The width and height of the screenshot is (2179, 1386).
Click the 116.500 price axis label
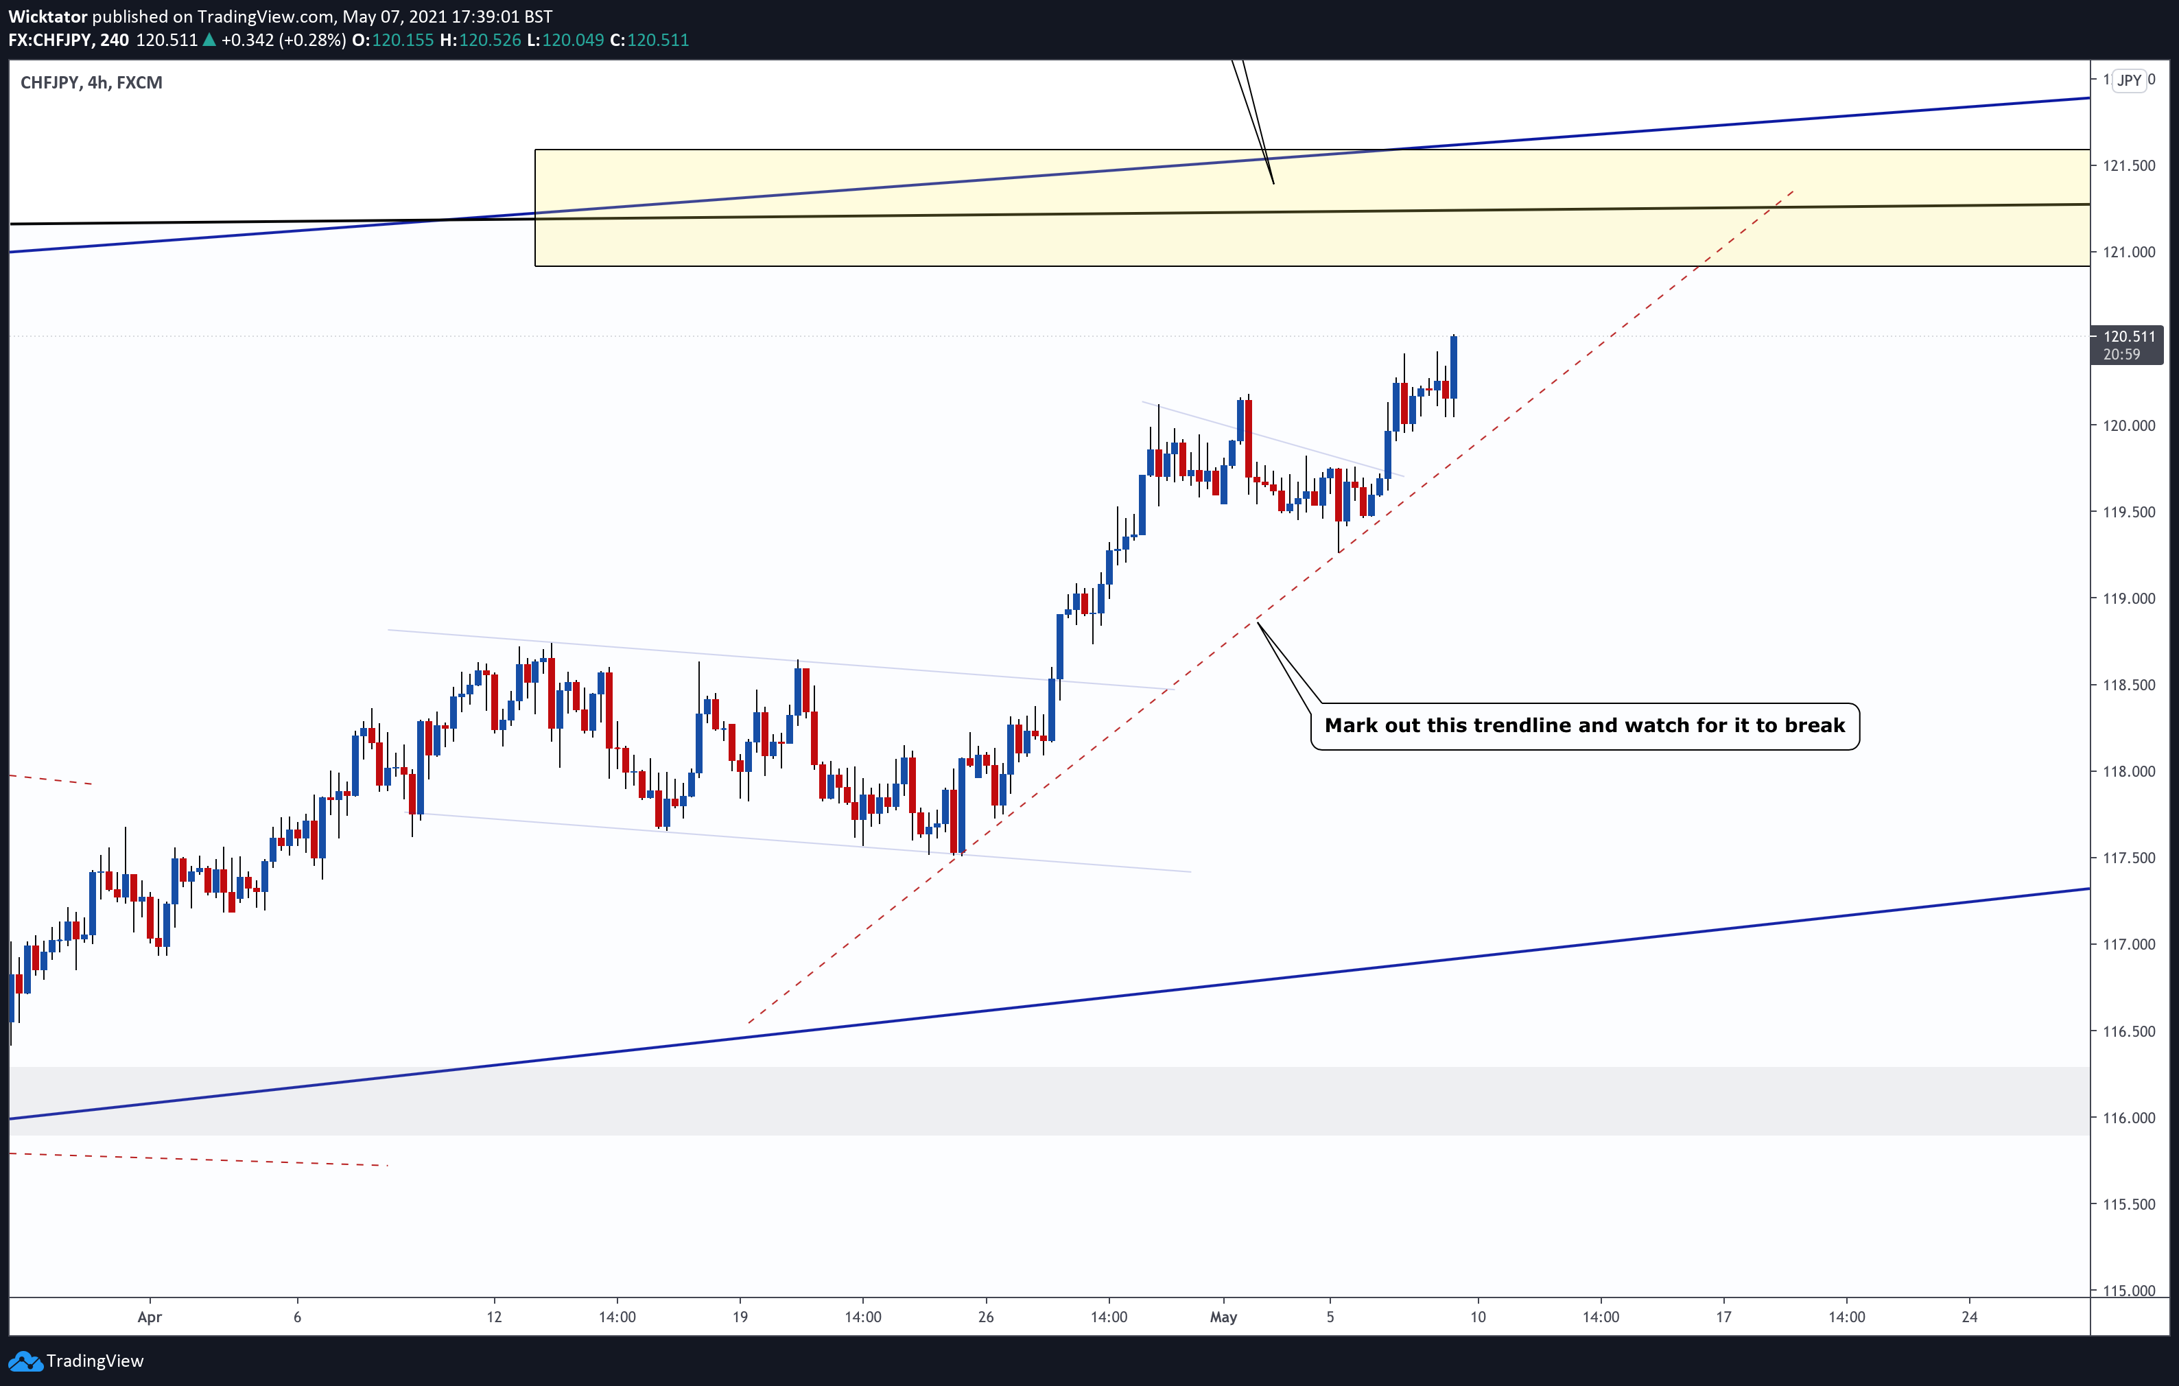click(x=2128, y=1031)
